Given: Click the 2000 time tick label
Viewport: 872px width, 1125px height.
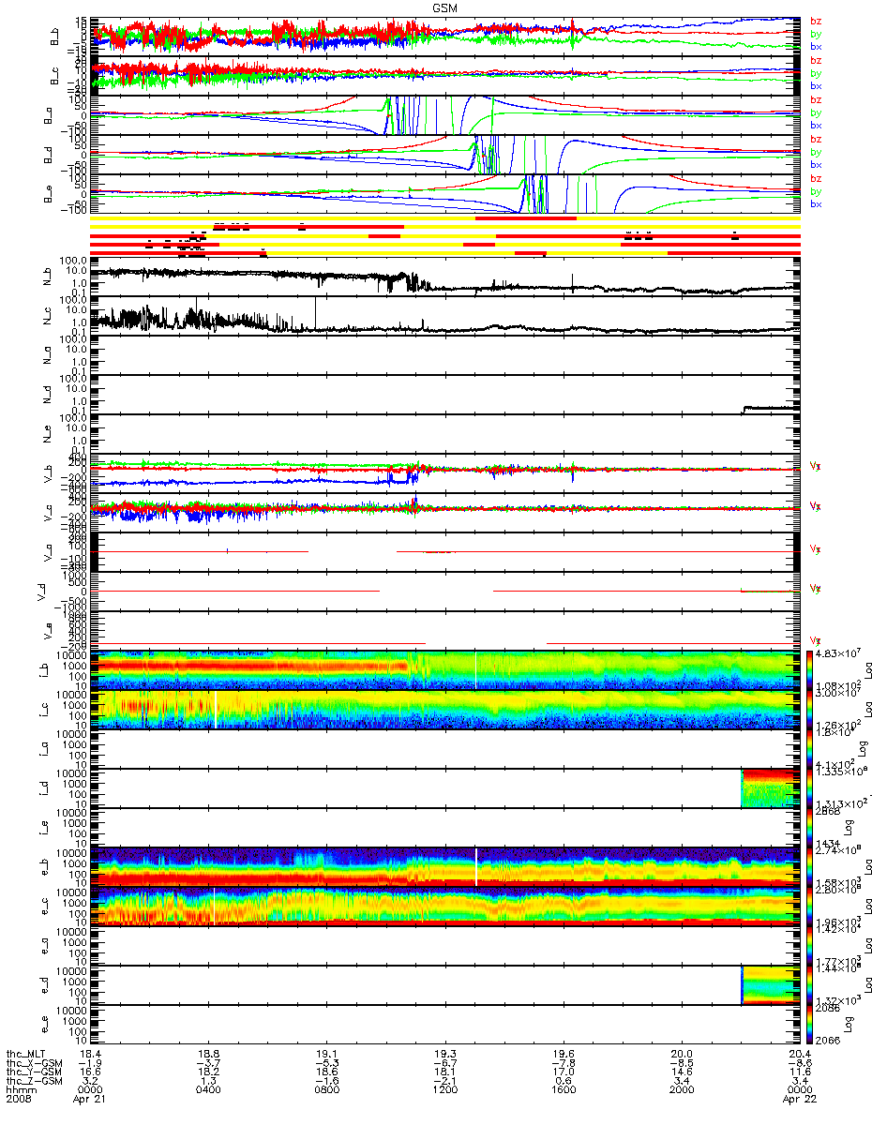Looking at the screenshot, I should (x=682, y=1088).
